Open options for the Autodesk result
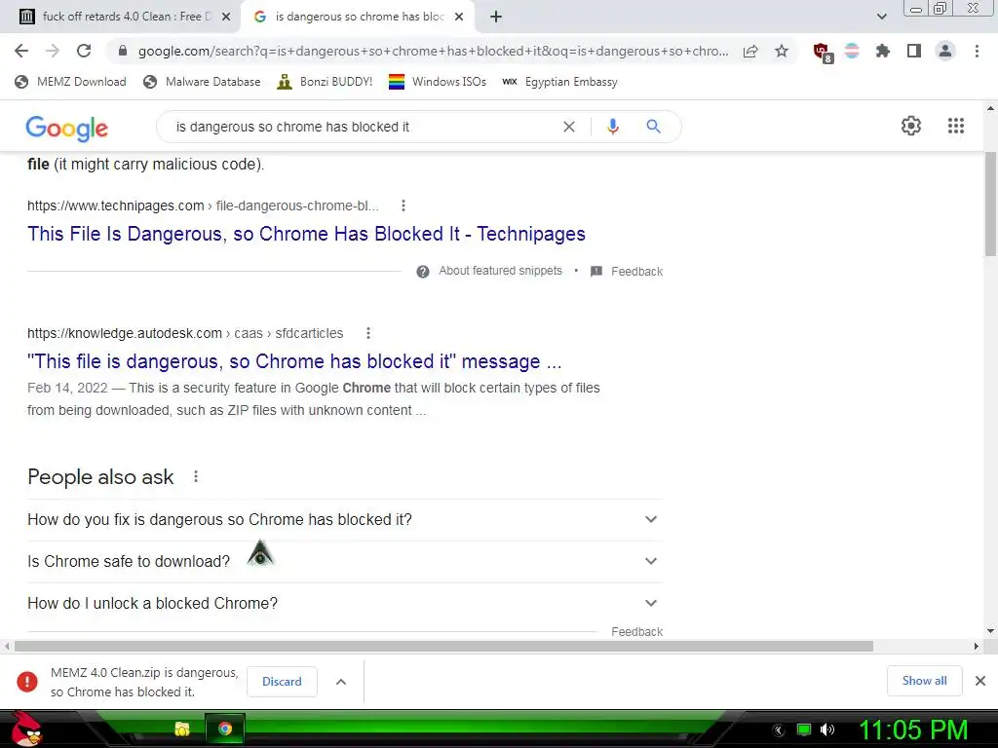The height and width of the screenshot is (748, 998). click(x=367, y=333)
